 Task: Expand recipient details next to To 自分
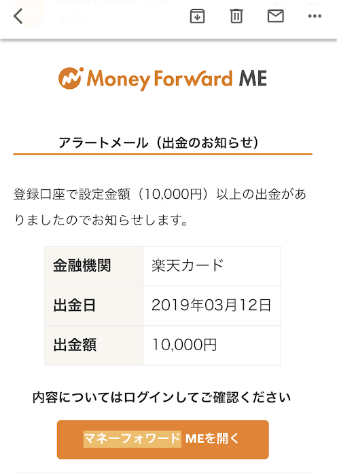(97, 19)
